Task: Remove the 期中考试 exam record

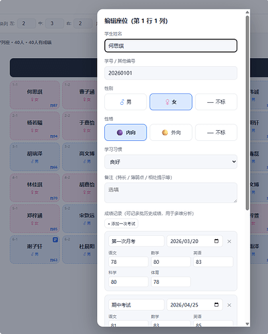Action: [x=229, y=305]
